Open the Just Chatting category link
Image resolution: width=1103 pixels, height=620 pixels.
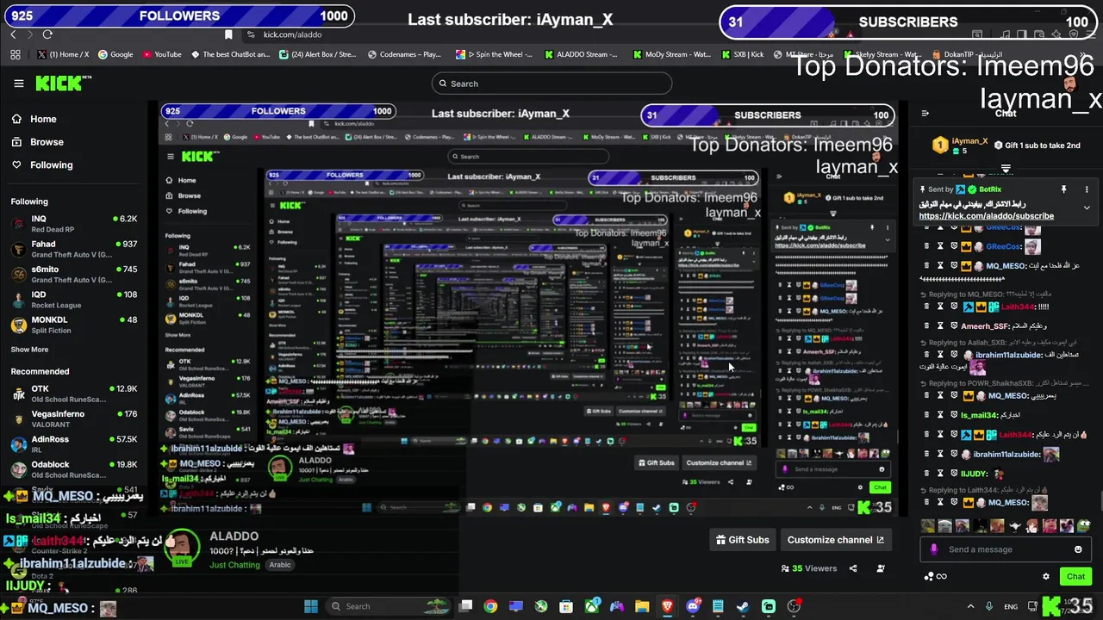234,565
